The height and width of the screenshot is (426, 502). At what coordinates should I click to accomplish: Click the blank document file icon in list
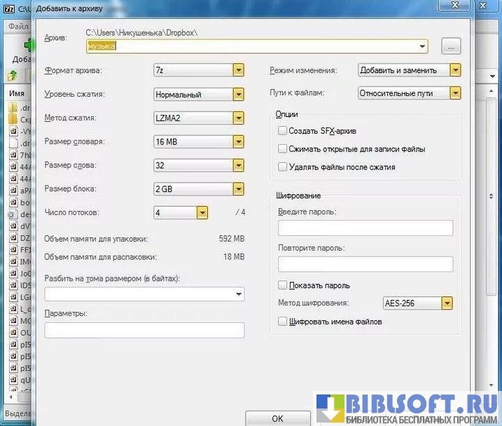click(x=13, y=142)
